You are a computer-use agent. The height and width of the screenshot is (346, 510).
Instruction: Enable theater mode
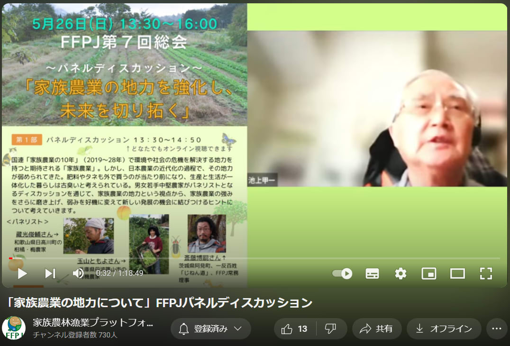[x=457, y=273]
